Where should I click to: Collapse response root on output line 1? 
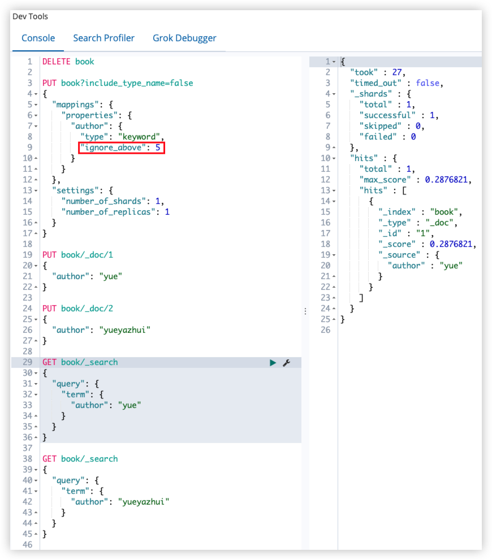(x=334, y=62)
